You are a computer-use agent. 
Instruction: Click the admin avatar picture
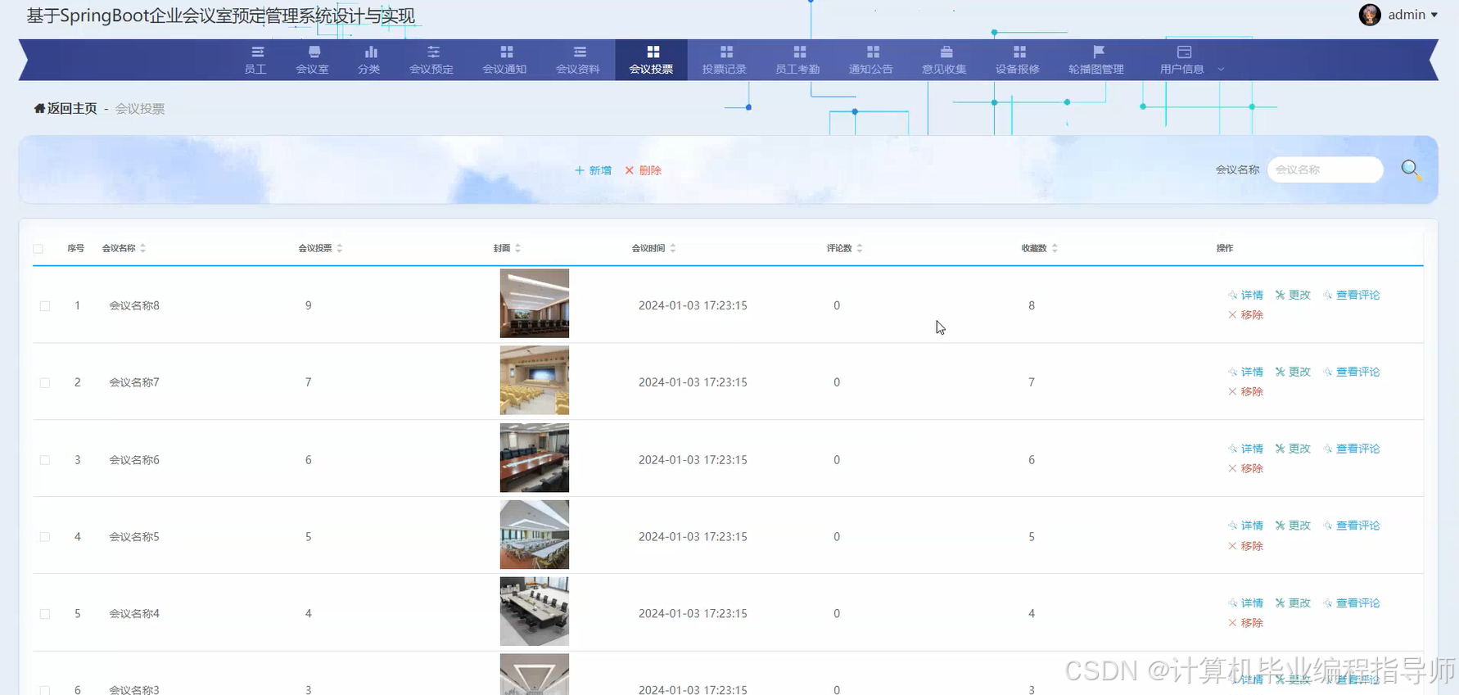(x=1370, y=15)
